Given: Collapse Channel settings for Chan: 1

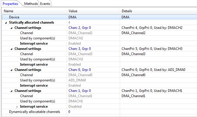Looking at the screenshot, I should (11, 91).
